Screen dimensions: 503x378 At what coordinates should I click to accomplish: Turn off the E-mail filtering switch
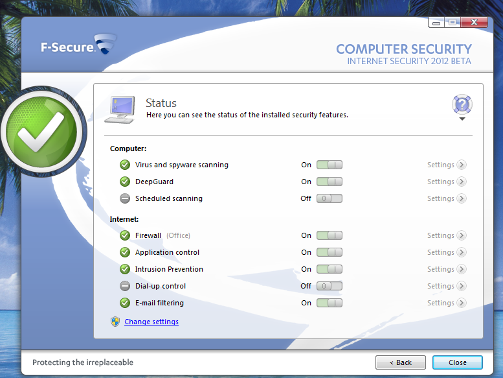pos(330,303)
